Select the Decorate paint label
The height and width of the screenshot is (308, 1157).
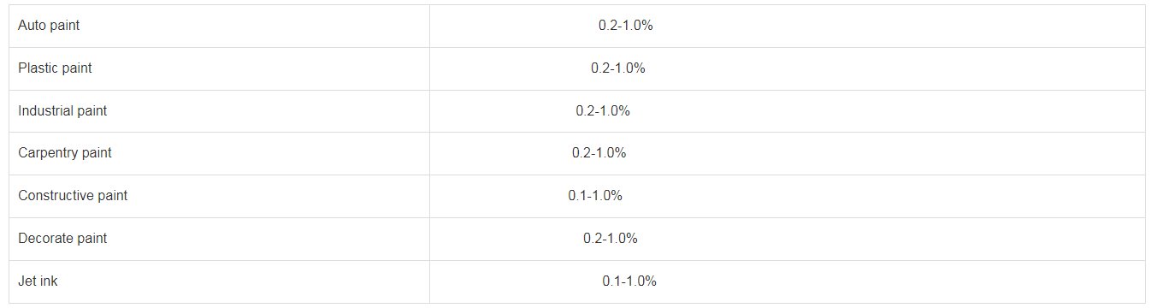pyautogui.click(x=62, y=239)
